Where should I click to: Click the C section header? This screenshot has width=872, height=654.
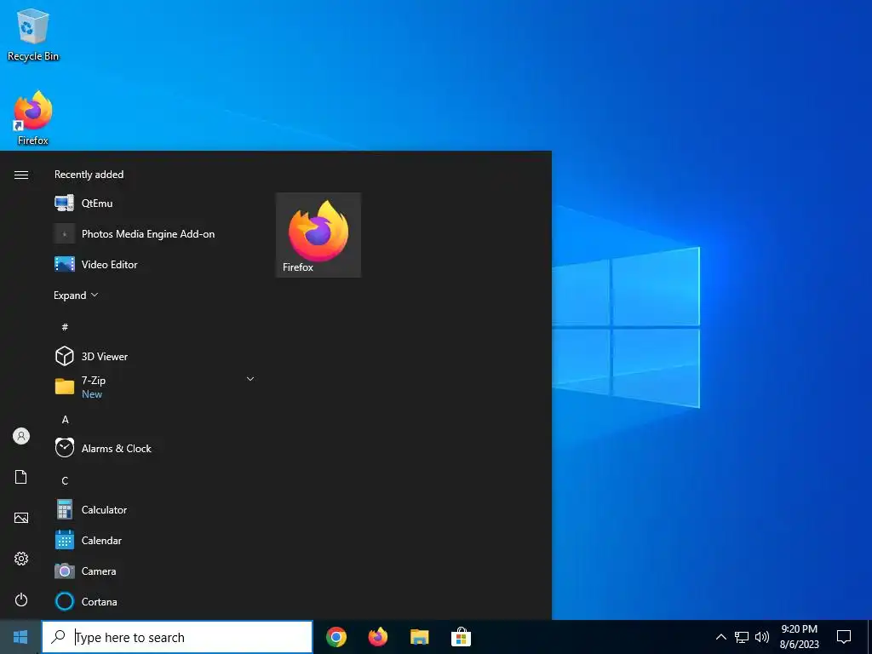pyautogui.click(x=65, y=481)
